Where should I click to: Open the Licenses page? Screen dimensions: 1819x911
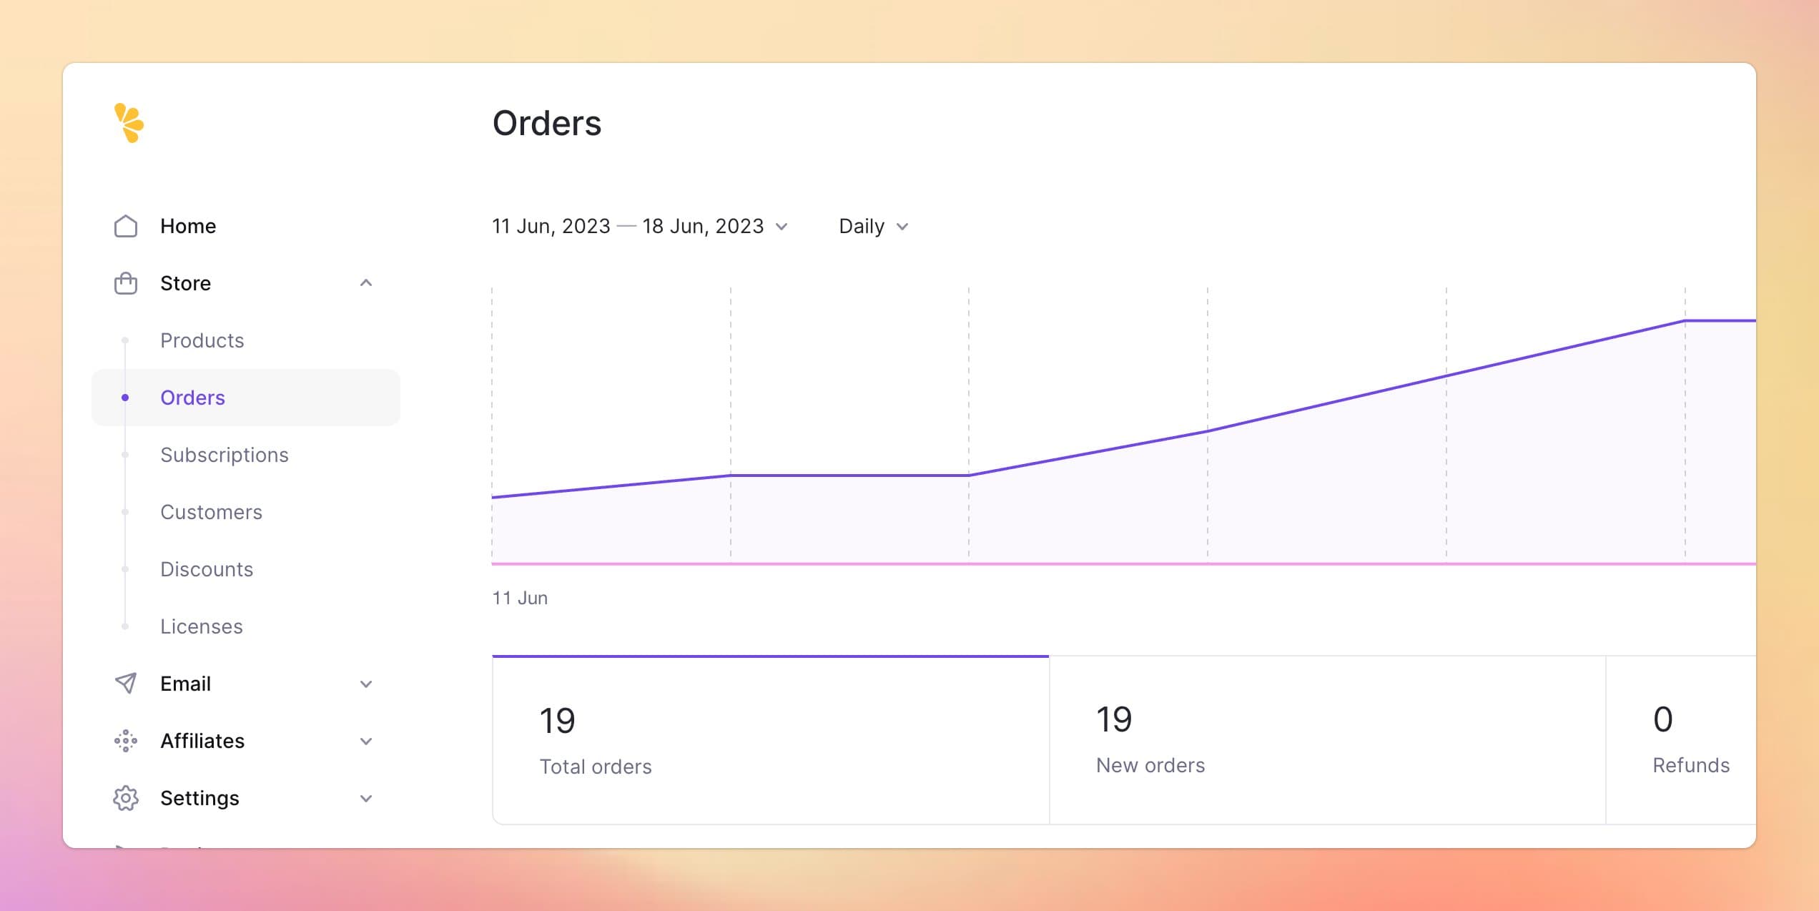tap(201, 626)
